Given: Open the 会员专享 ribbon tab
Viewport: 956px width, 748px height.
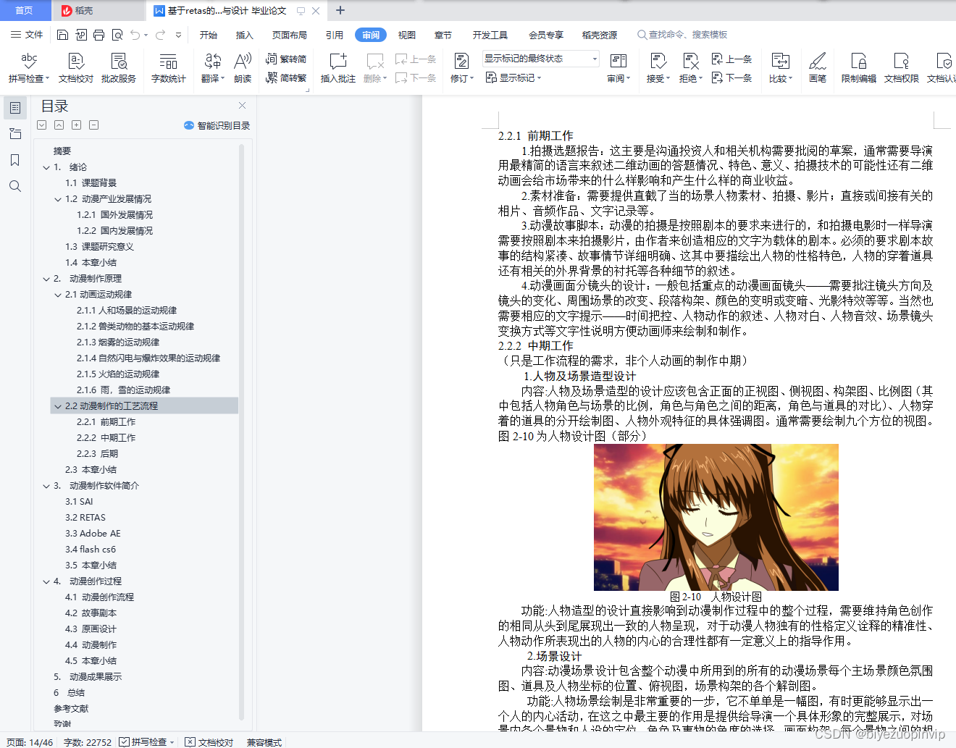Looking at the screenshot, I should [546, 35].
